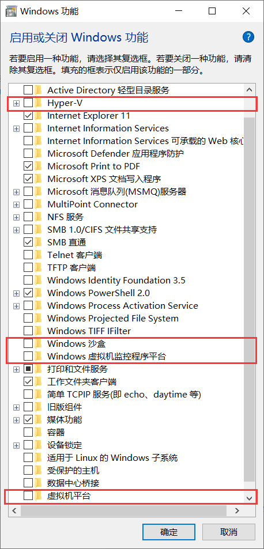Expand the 媒体功能 node
The image size is (264, 549).
click(16, 419)
